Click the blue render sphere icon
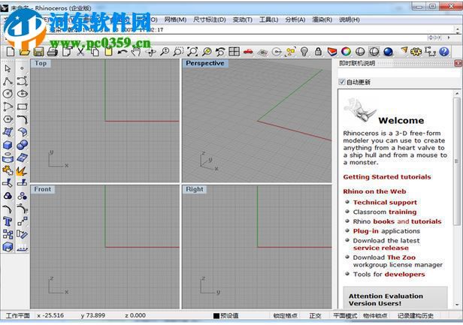The image size is (463, 325). click(388, 52)
